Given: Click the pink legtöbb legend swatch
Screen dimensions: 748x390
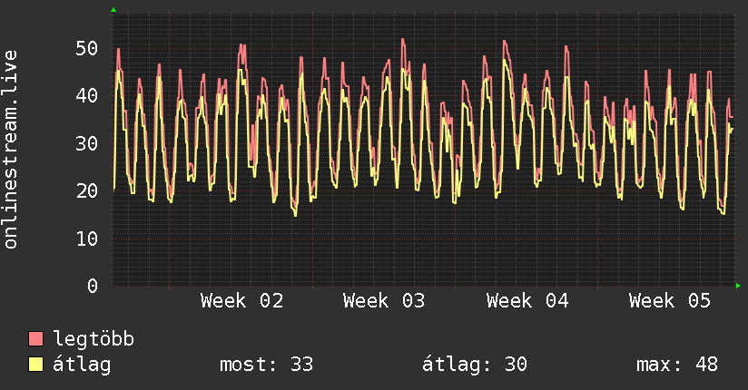Looking at the screenshot, I should click(x=35, y=338).
